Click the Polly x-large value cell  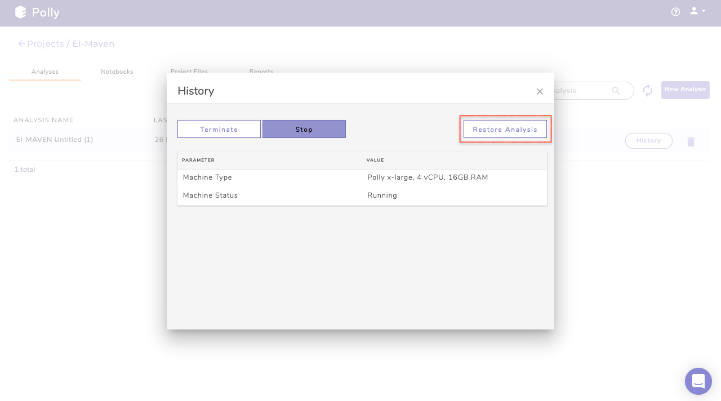coord(428,177)
